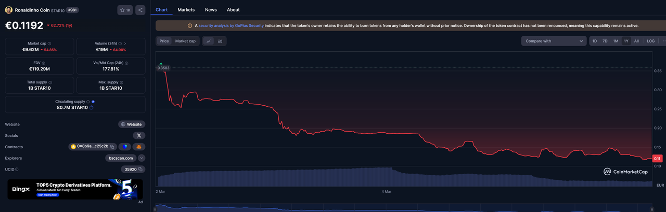This screenshot has height=212, width=666.
Task: Show UCID info icon
Action: [x=17, y=169]
